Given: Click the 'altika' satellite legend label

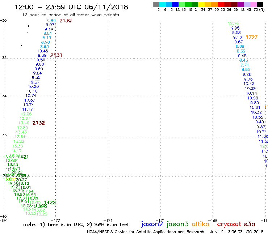Looking at the screenshot, I should click(x=201, y=224).
